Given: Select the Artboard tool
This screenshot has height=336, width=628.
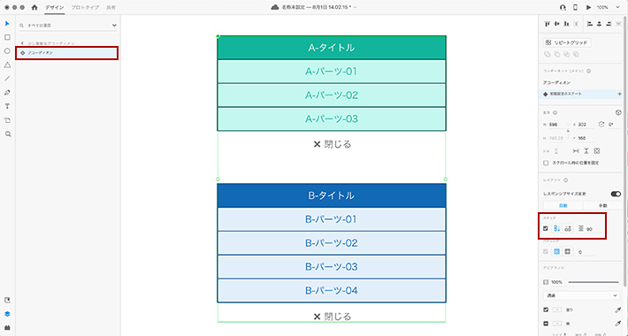Looking at the screenshot, I should click(x=7, y=120).
